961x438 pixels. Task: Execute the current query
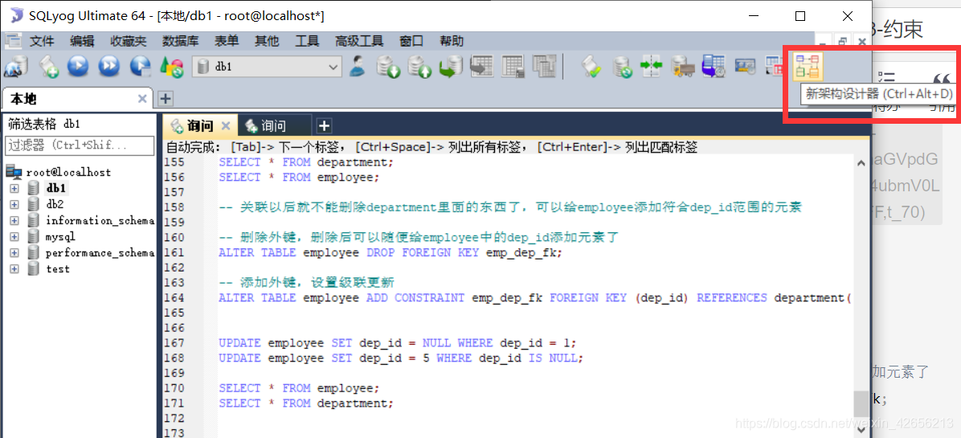pyautogui.click(x=79, y=66)
